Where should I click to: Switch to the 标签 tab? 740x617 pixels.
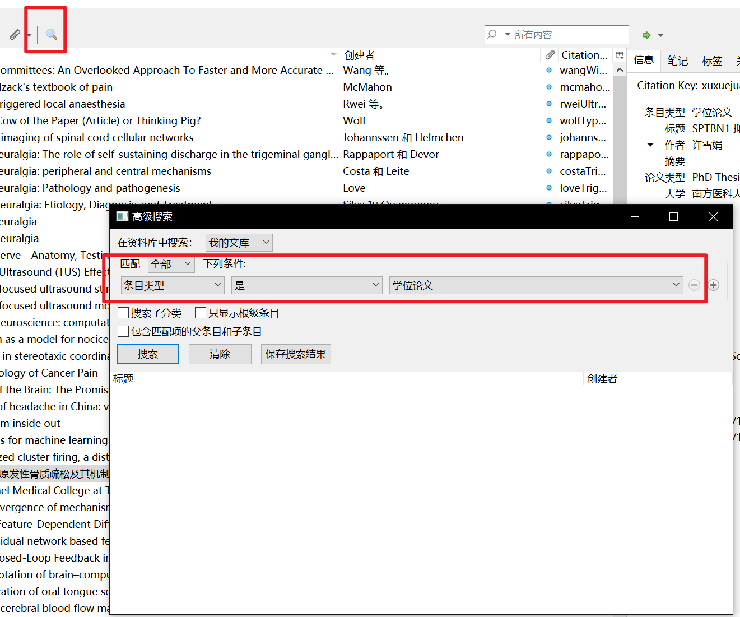[712, 61]
